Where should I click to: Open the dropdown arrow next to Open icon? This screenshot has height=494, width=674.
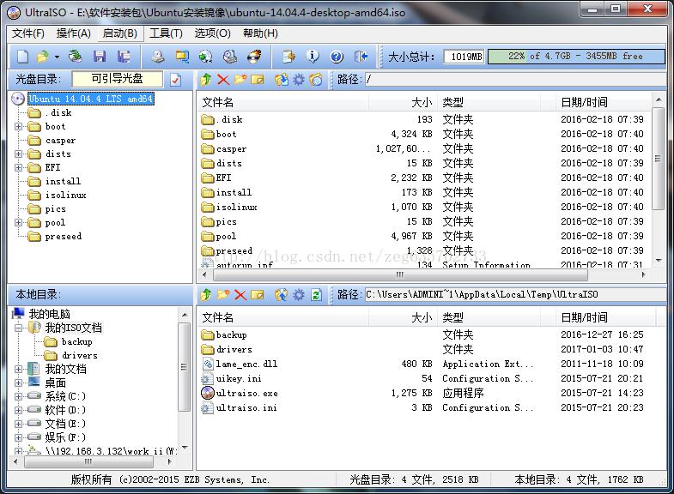57,57
